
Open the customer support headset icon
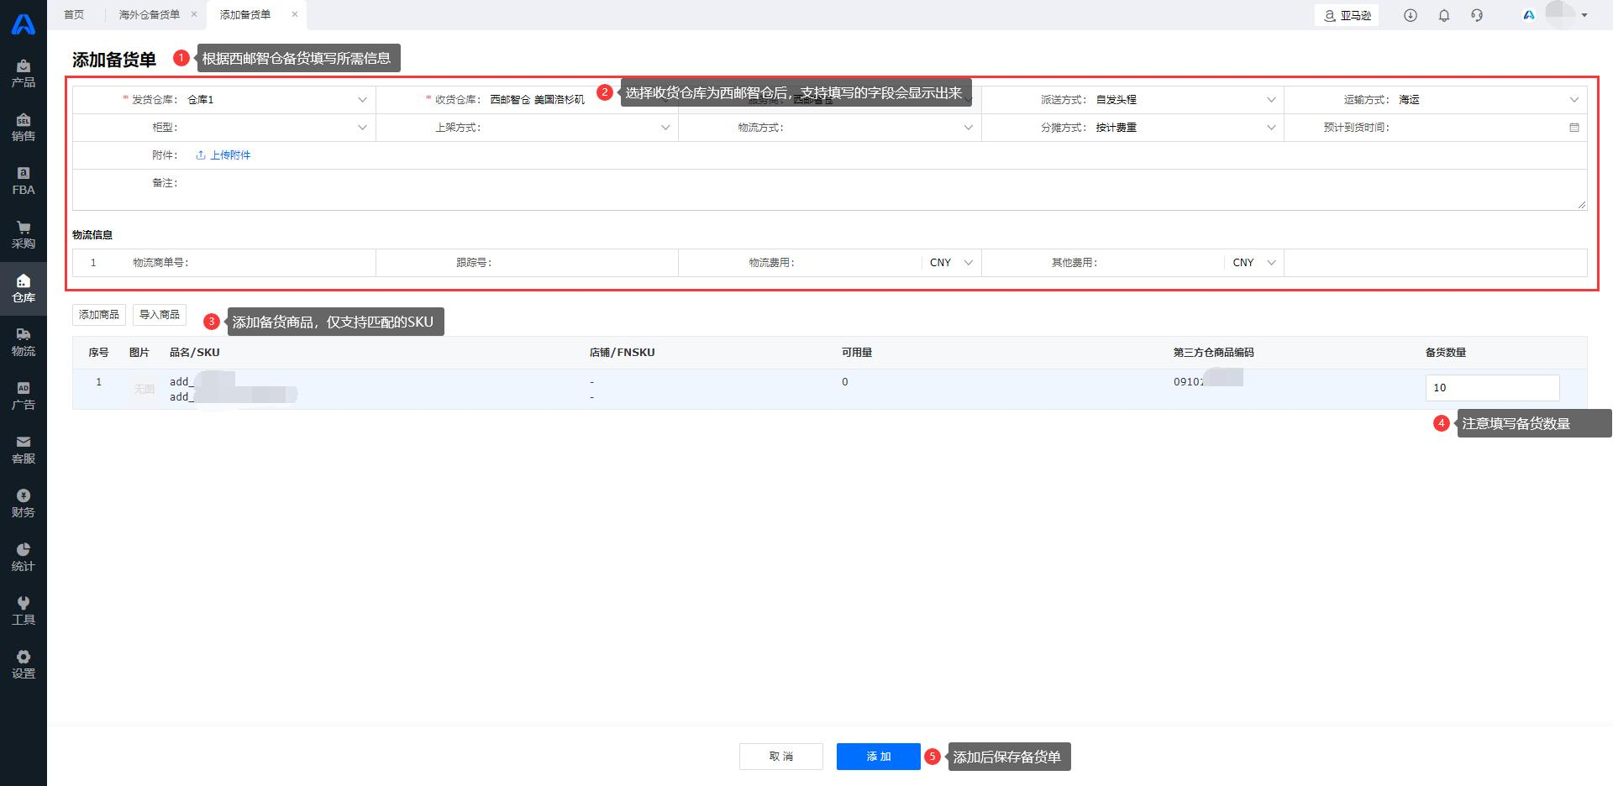[1477, 15]
